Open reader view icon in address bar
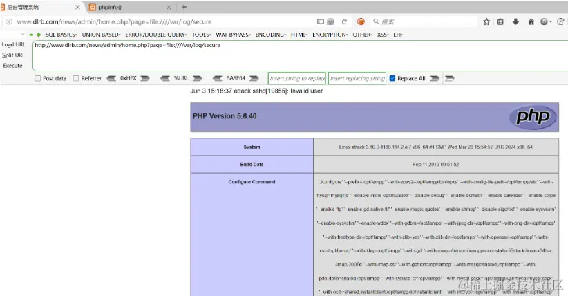 [x=320, y=21]
